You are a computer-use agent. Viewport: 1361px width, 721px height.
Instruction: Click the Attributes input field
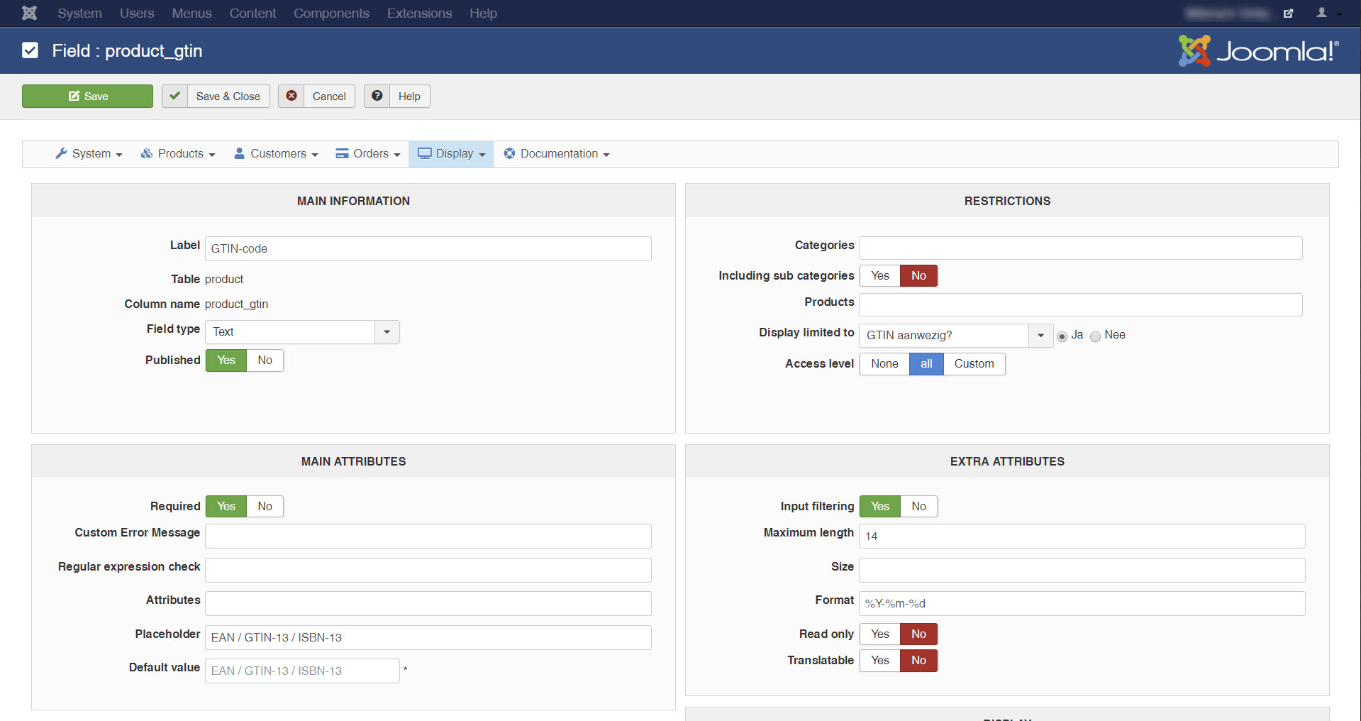click(428, 604)
